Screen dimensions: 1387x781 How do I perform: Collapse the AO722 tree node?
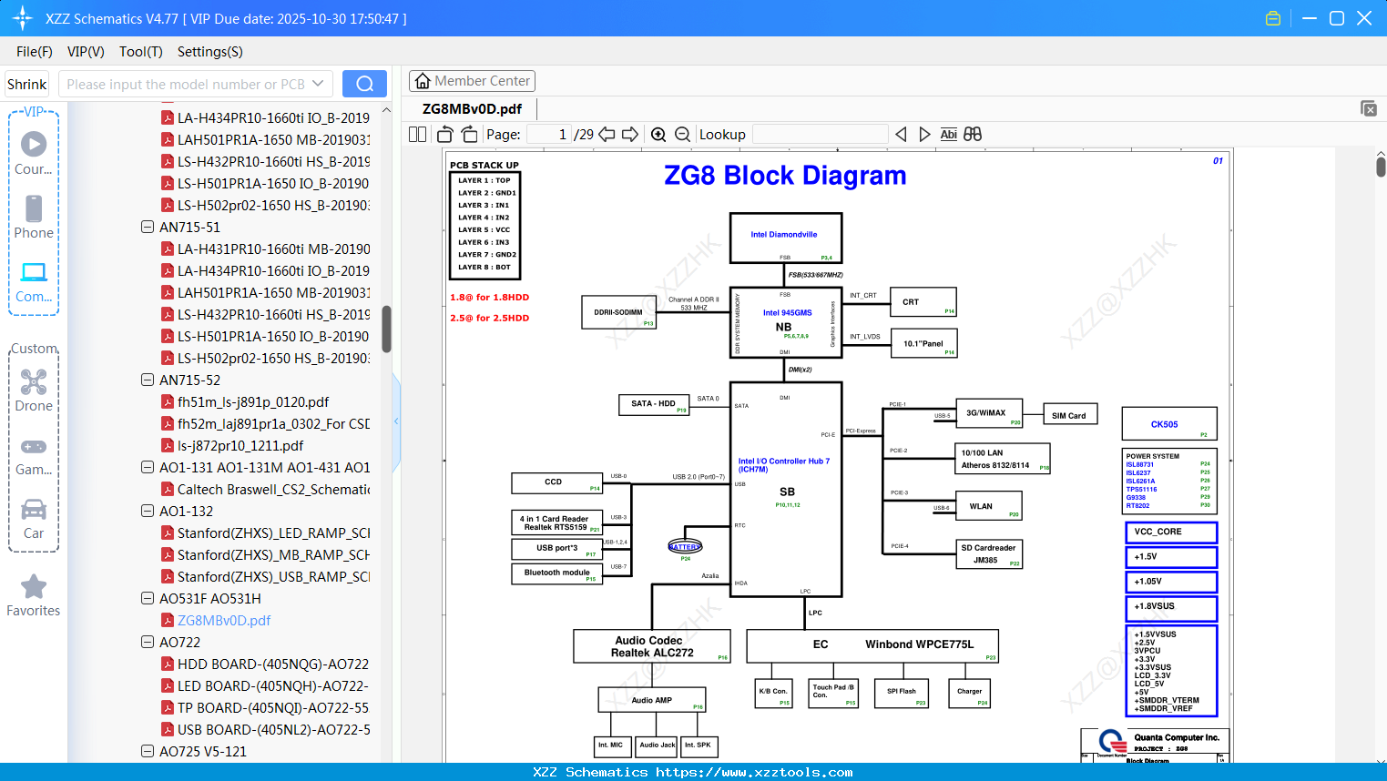(148, 642)
